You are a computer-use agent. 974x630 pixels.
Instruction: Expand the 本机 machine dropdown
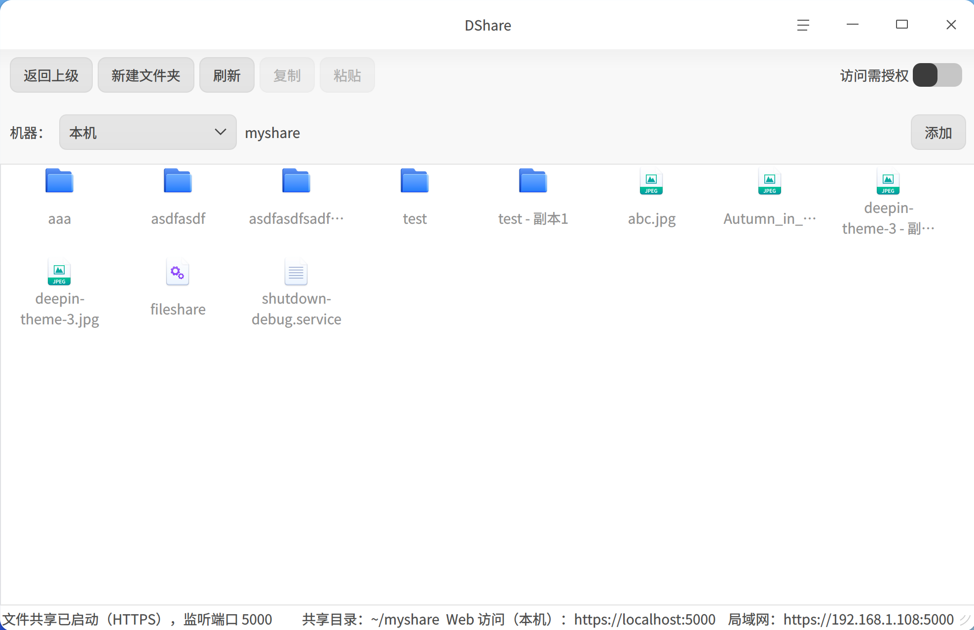click(x=148, y=132)
